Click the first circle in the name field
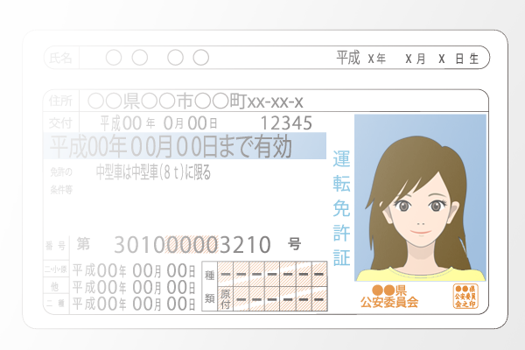525x350 pixels. (x=114, y=59)
